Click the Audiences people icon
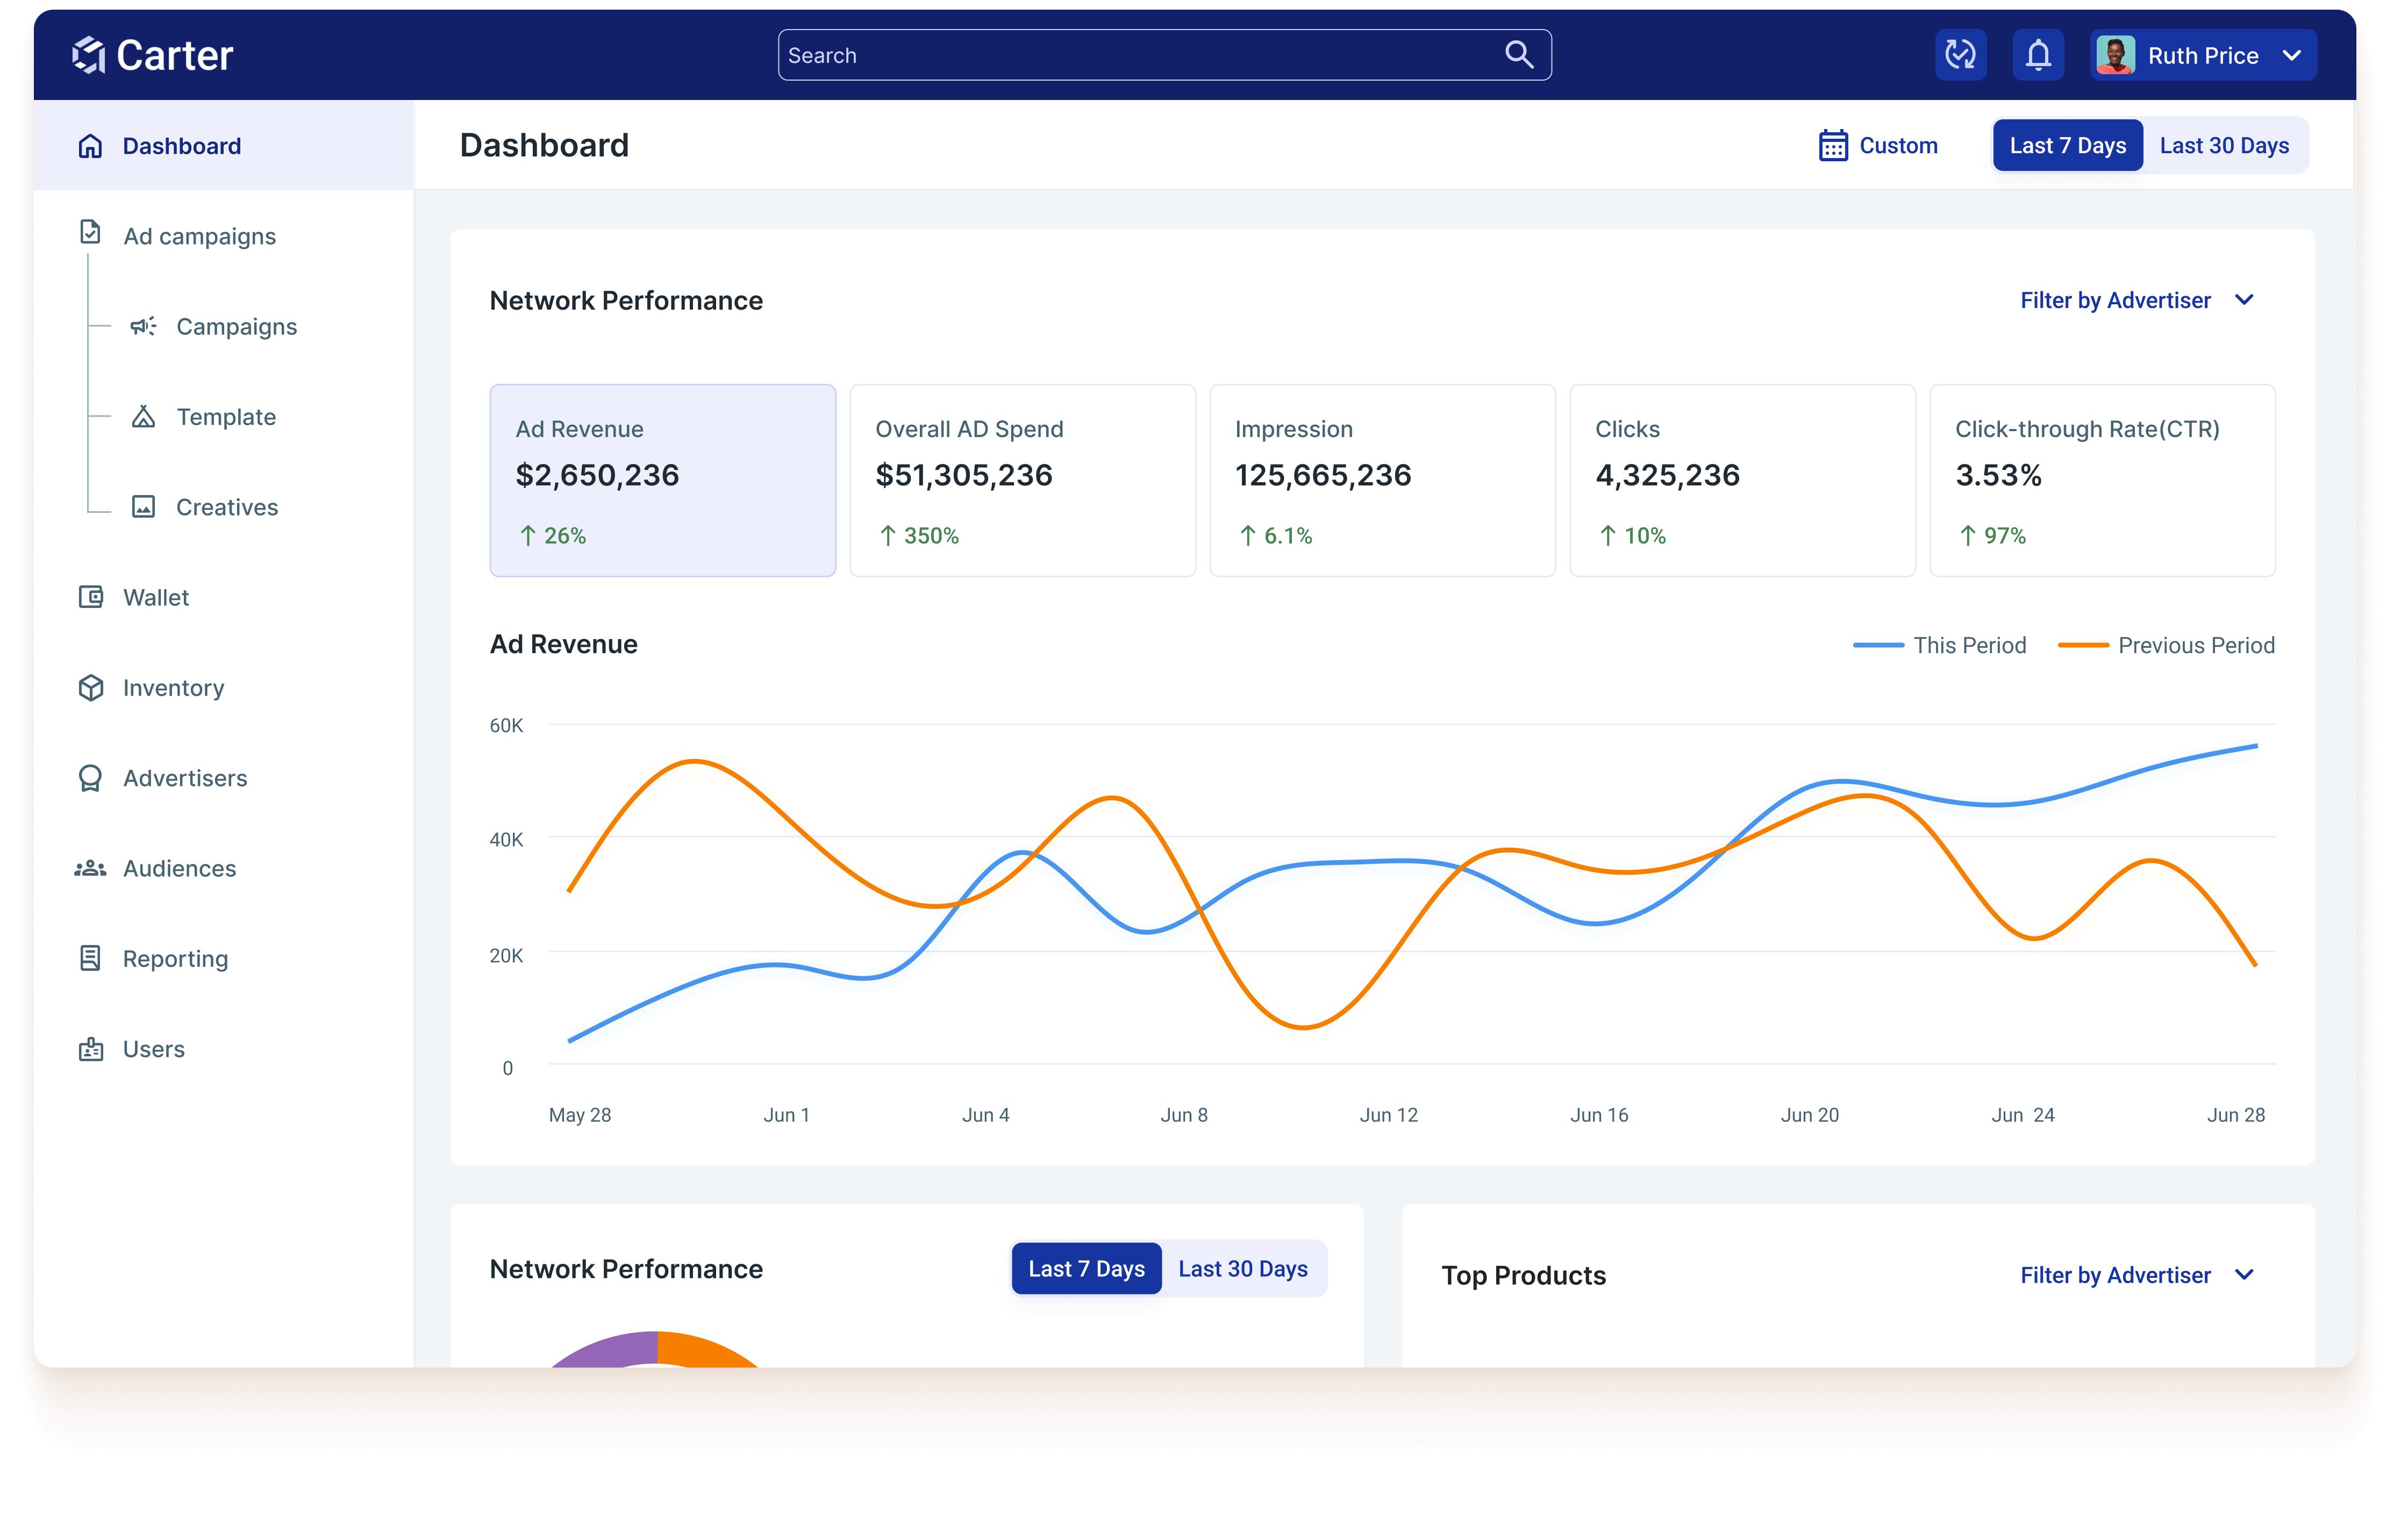Viewport: 2408px width, 1517px height. pos(91,868)
